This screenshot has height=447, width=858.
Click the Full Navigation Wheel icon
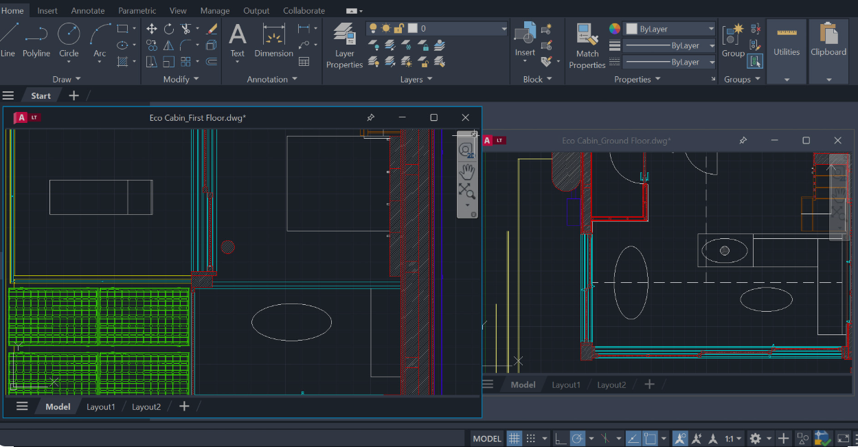(466, 149)
